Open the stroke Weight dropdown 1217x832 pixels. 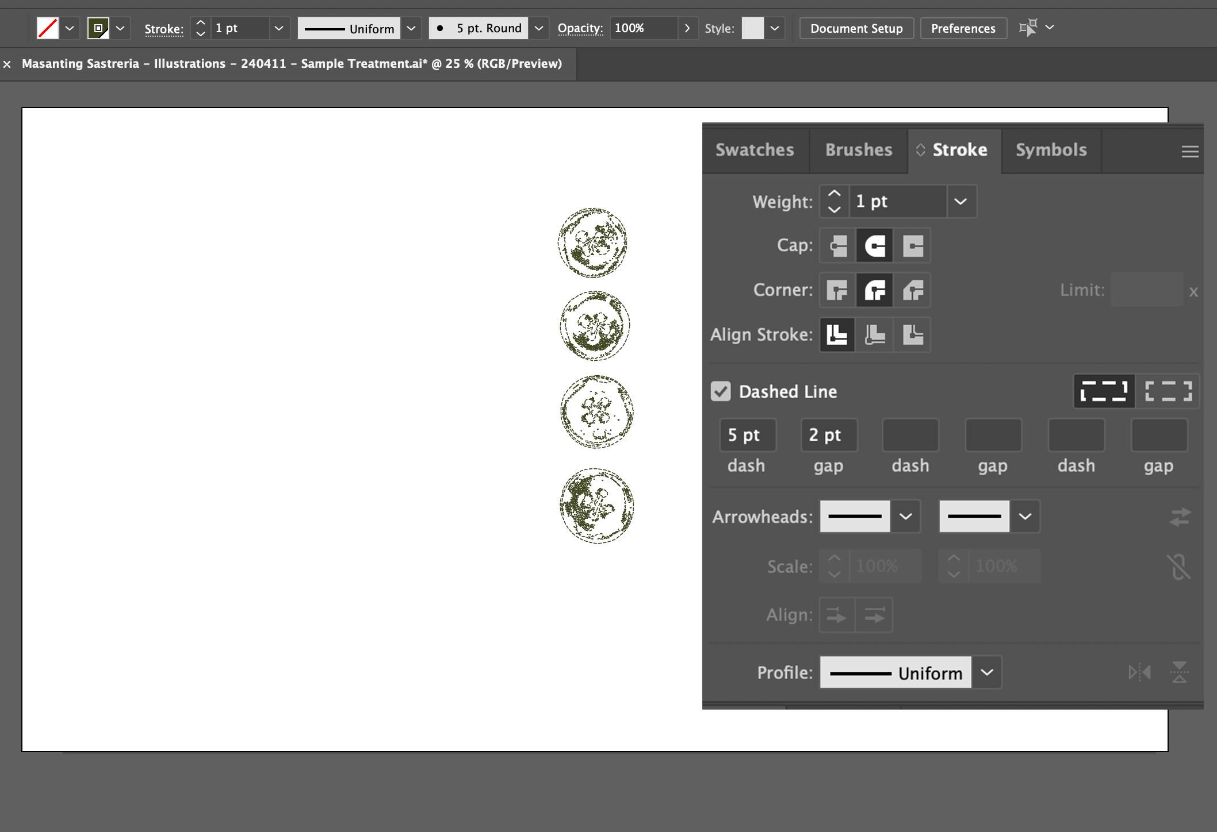962,201
